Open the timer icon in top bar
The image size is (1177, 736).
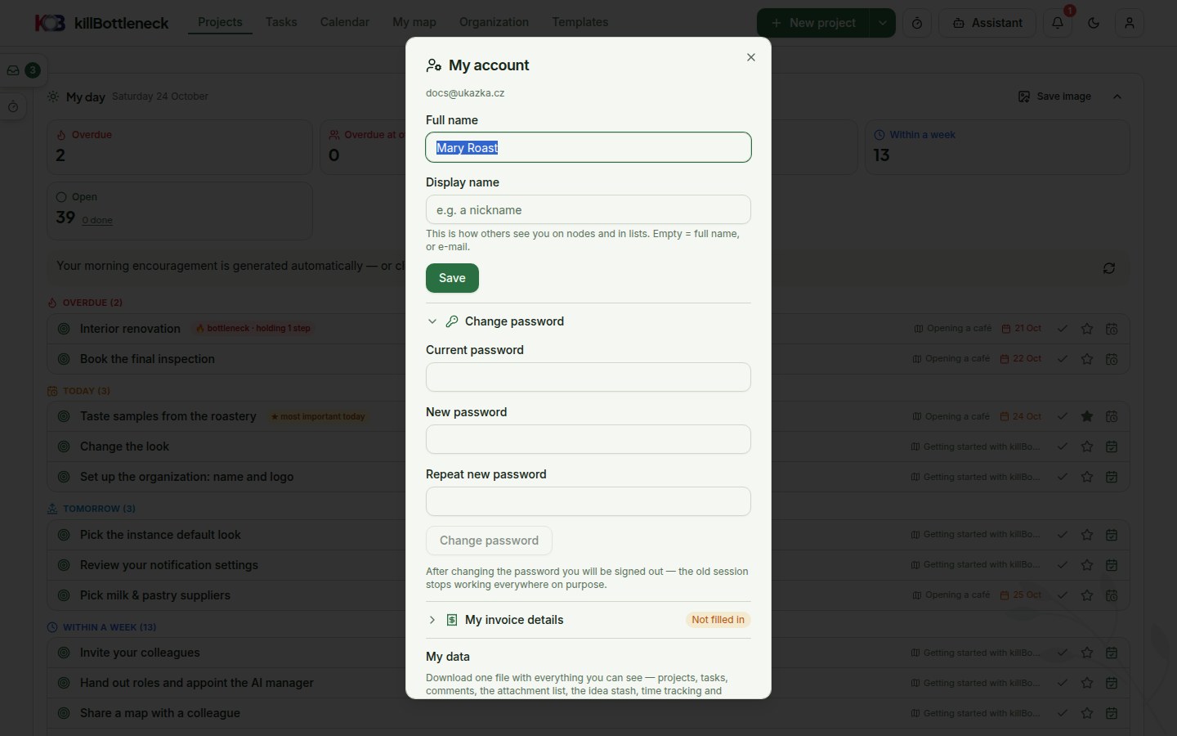917,23
